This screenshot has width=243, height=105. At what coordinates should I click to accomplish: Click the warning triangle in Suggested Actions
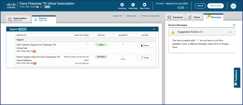point(173,32)
